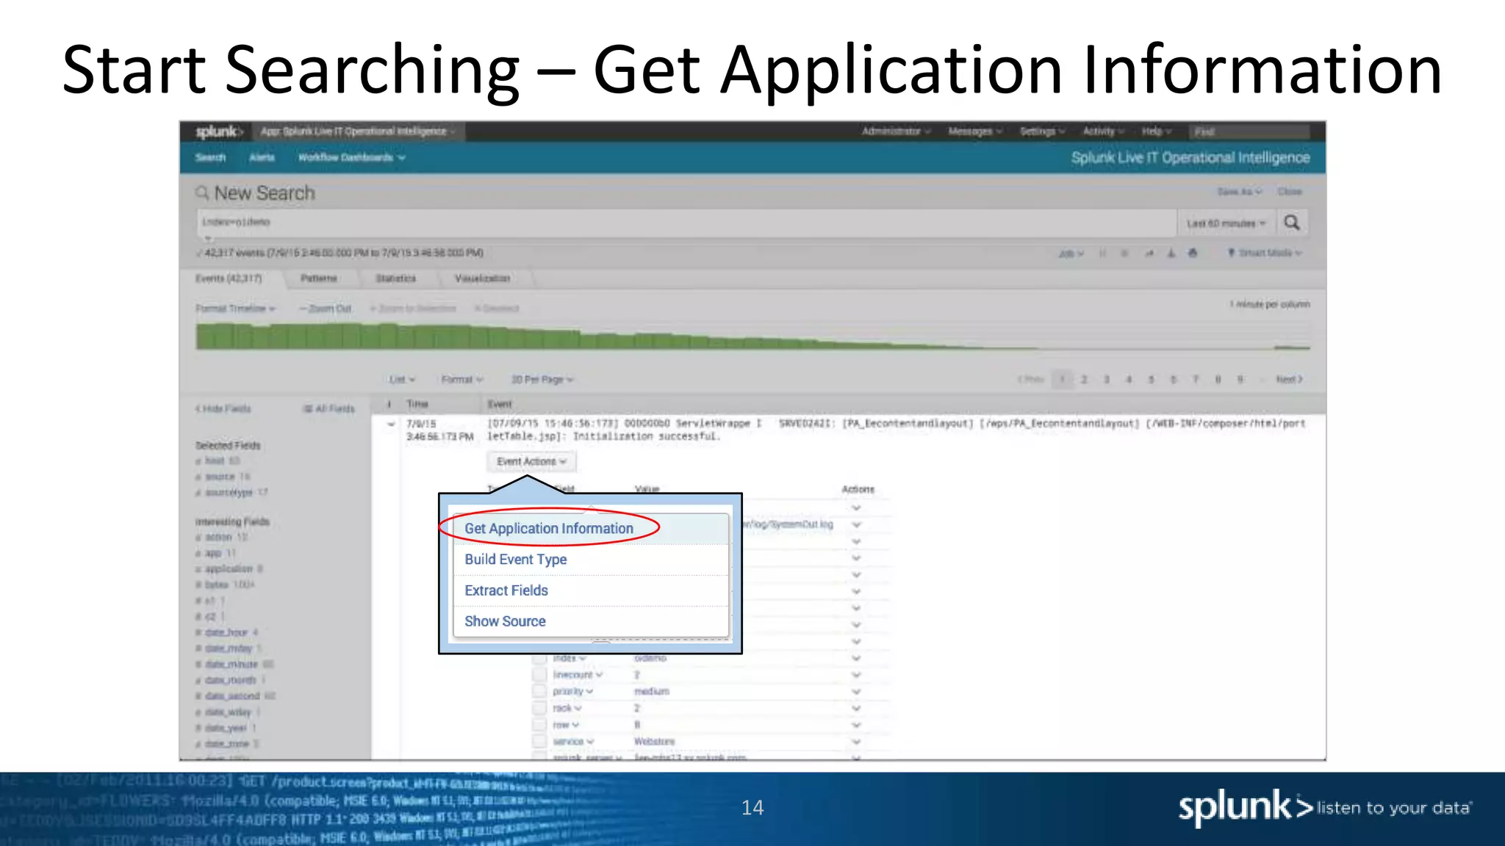Open the Smart Mode dropdown
The width and height of the screenshot is (1505, 846).
point(1265,253)
